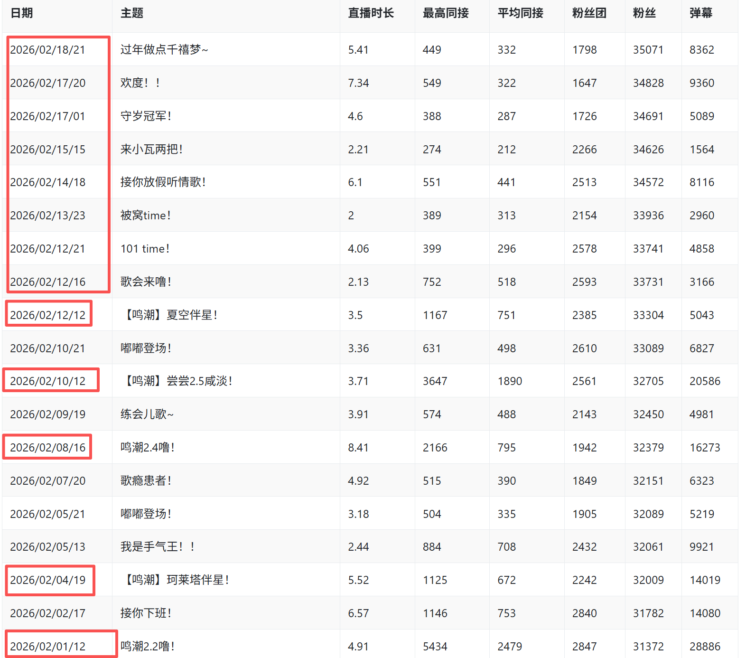Screen dimensions: 746x658
Task: Click the date 2026/02/04/19
Action: [x=47, y=580]
